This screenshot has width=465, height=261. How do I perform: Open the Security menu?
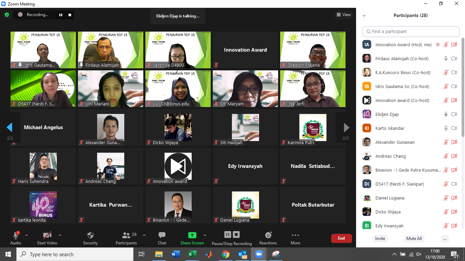coord(90,238)
